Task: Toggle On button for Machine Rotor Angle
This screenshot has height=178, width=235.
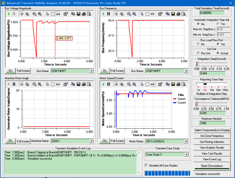Action: coord(10,141)
